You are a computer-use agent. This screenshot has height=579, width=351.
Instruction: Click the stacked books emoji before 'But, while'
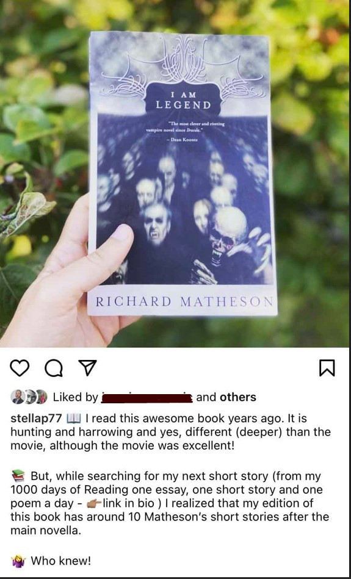18,475
